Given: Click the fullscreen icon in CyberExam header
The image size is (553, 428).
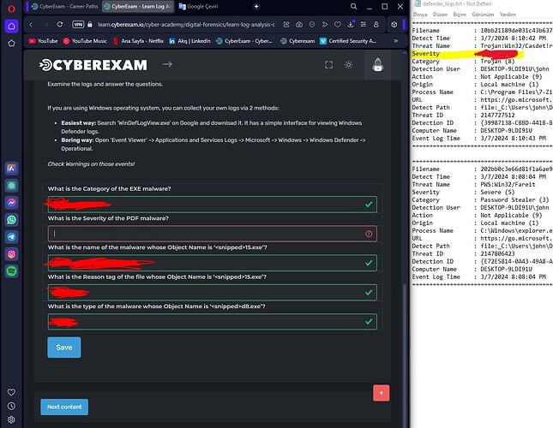Looking at the screenshot, I should pyautogui.click(x=328, y=64).
